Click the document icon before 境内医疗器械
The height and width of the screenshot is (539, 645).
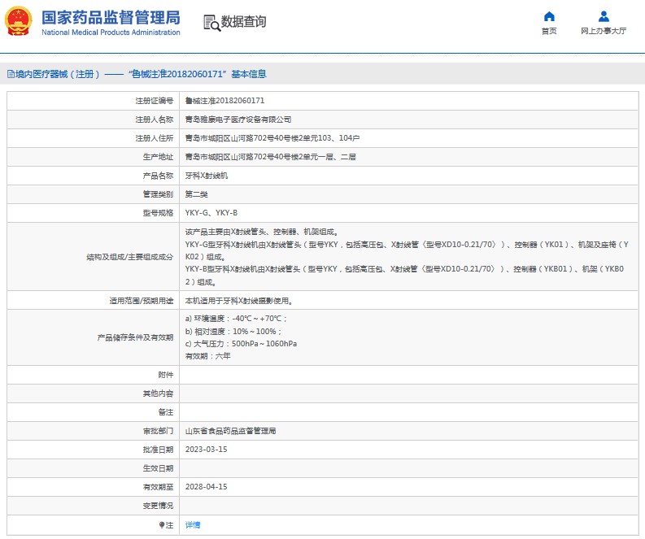11,74
